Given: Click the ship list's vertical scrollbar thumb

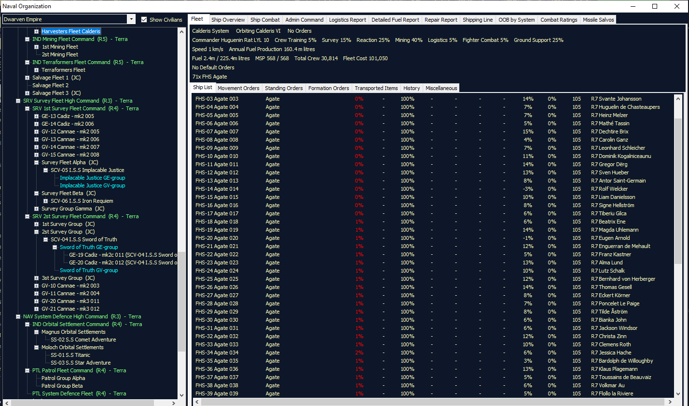Looking at the screenshot, I should 678,190.
